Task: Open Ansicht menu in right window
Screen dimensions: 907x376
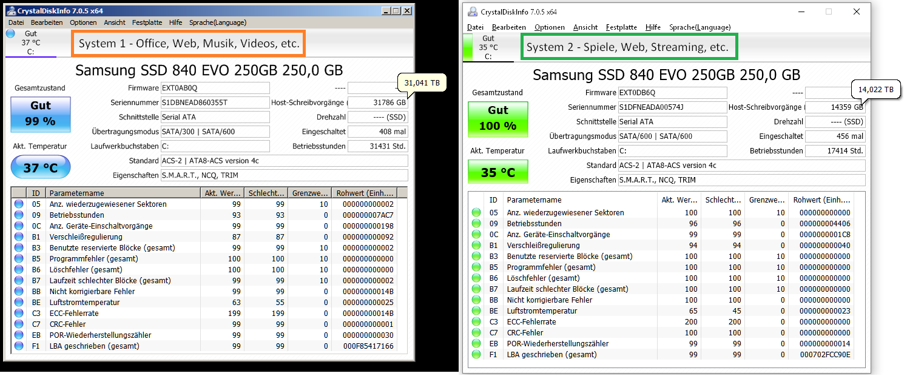Action: coord(585,27)
